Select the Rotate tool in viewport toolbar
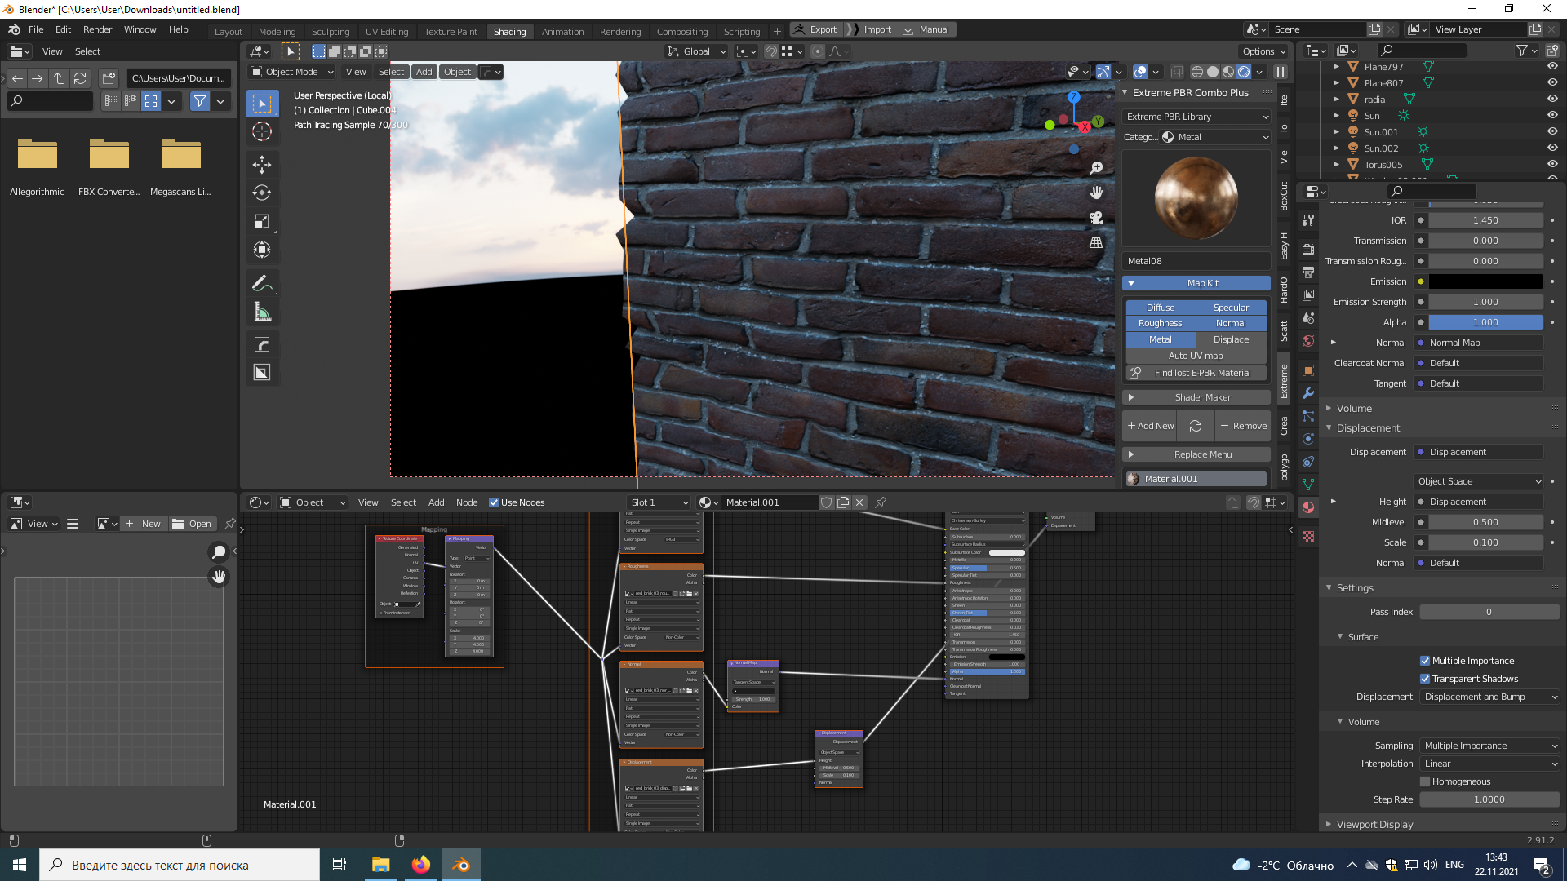Screen dimensions: 1567x881 point(262,193)
